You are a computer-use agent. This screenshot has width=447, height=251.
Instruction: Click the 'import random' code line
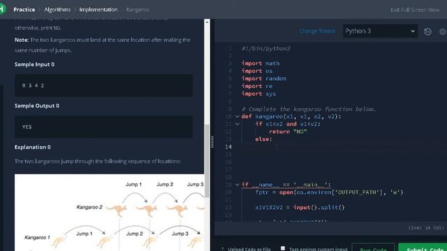click(x=264, y=79)
